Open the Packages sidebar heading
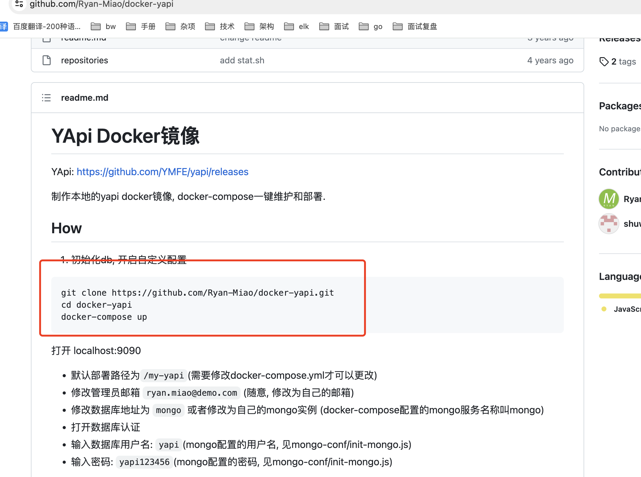The height and width of the screenshot is (477, 641). [x=620, y=106]
